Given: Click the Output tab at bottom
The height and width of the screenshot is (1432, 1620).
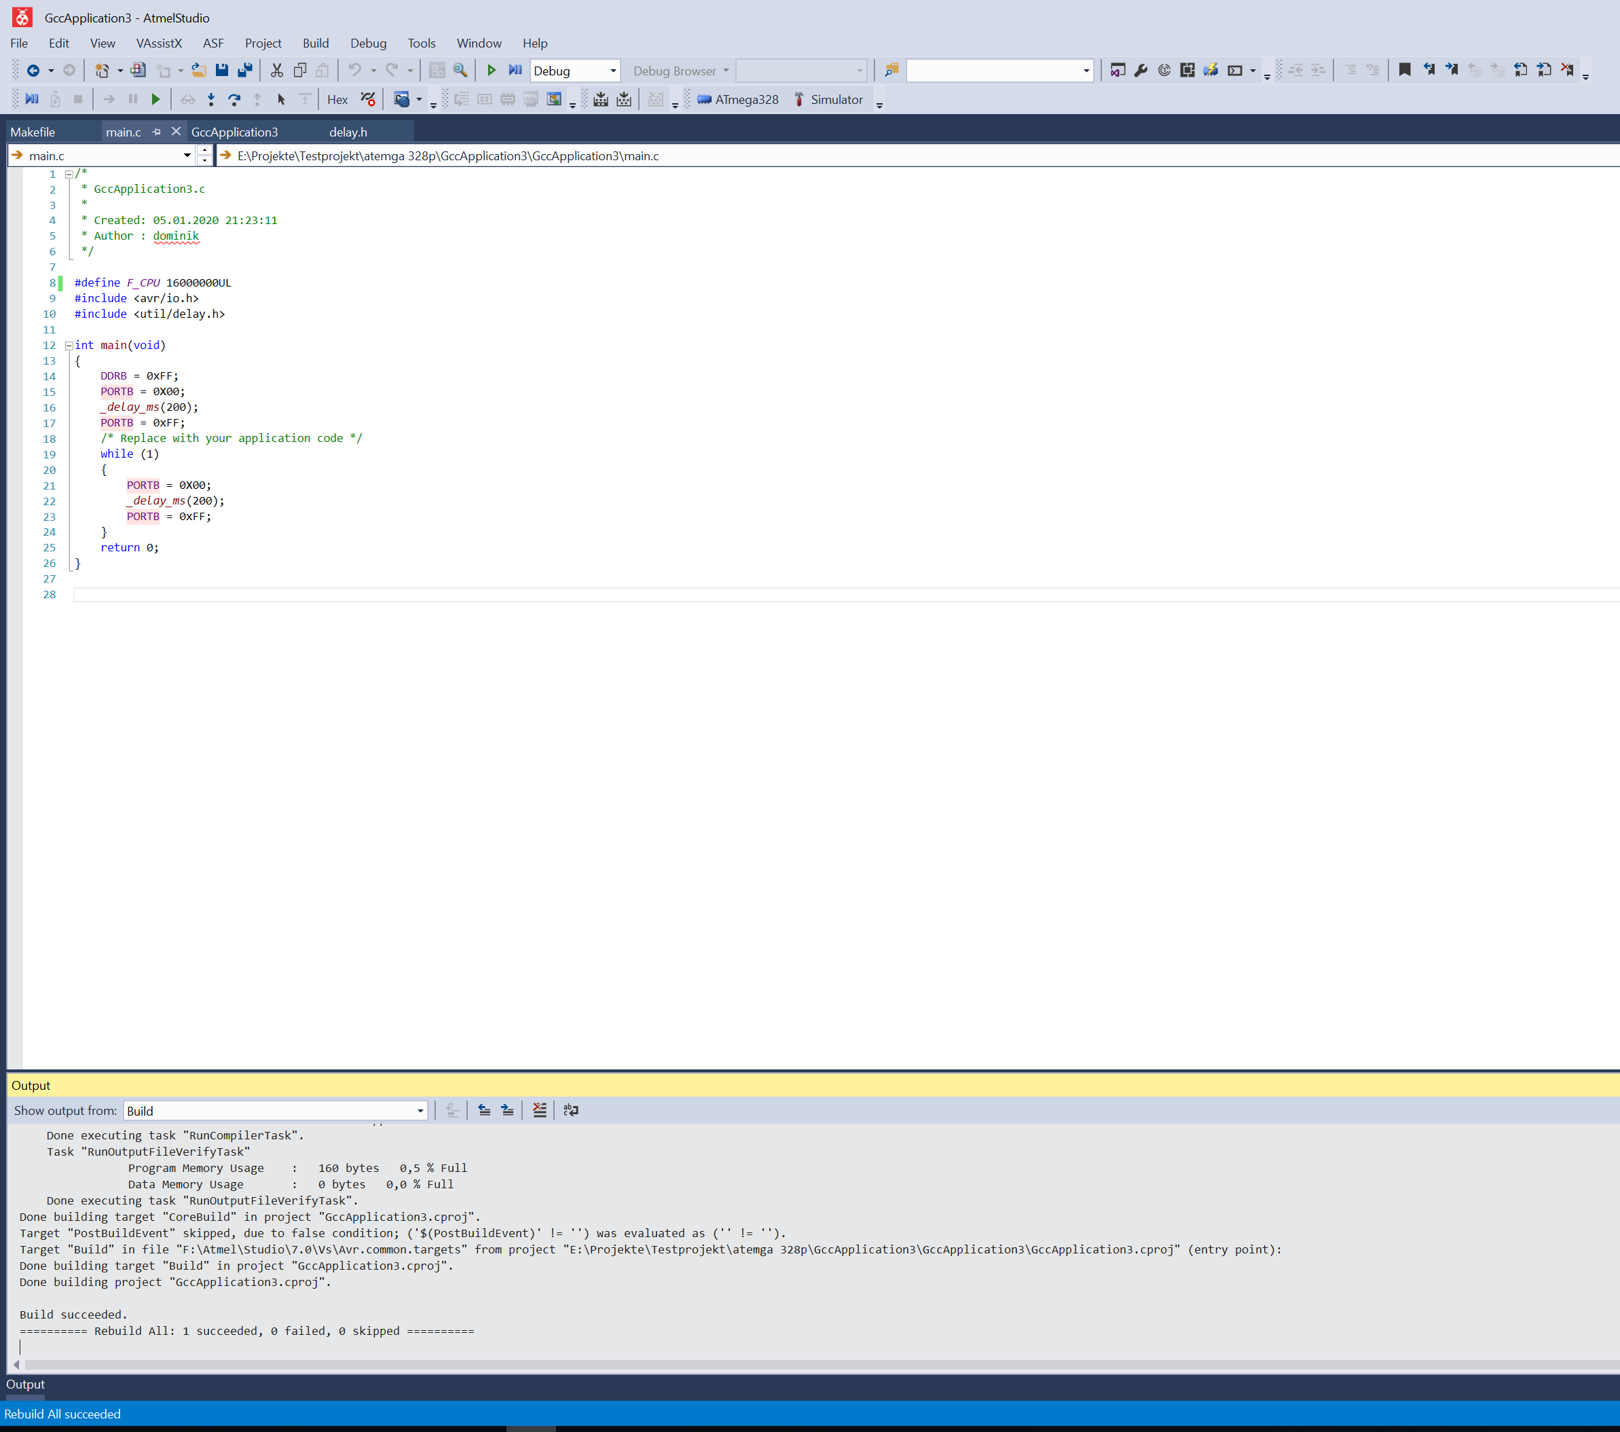Looking at the screenshot, I should pos(25,1384).
